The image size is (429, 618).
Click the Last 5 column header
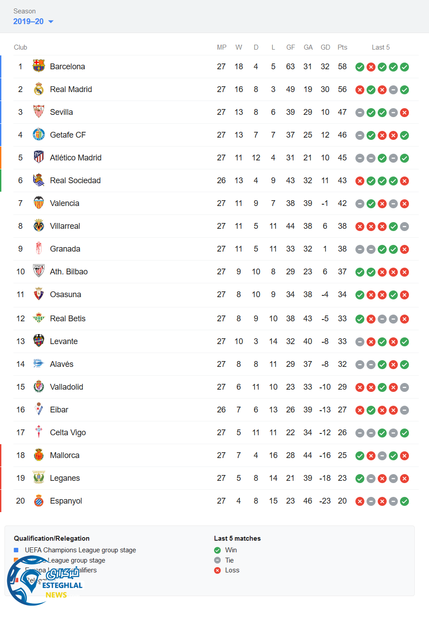(380, 47)
